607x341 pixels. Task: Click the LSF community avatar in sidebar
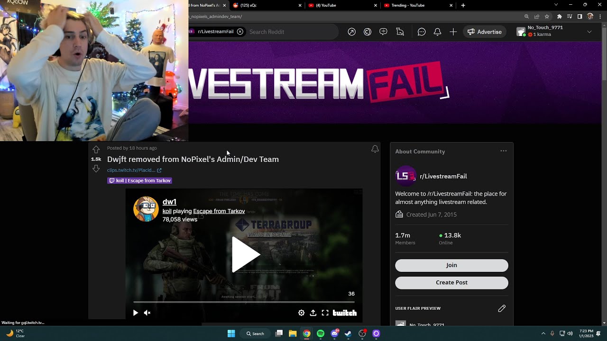point(405,176)
